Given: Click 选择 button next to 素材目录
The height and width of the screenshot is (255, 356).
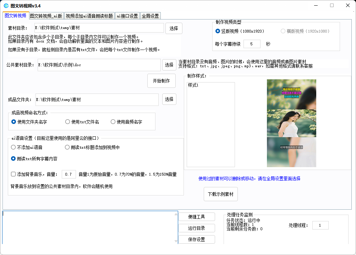Looking at the screenshot, I should 174,28.
